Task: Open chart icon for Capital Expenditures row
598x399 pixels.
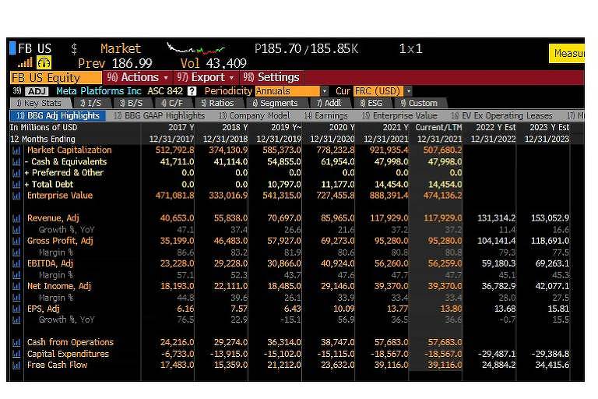Action: 16,354
